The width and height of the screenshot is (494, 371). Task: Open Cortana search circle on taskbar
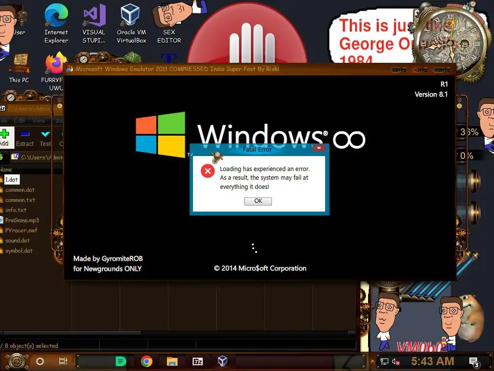pyautogui.click(x=40, y=361)
